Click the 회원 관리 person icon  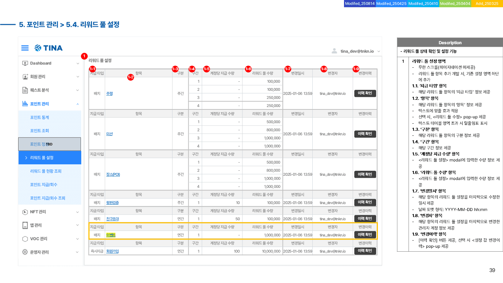25,77
